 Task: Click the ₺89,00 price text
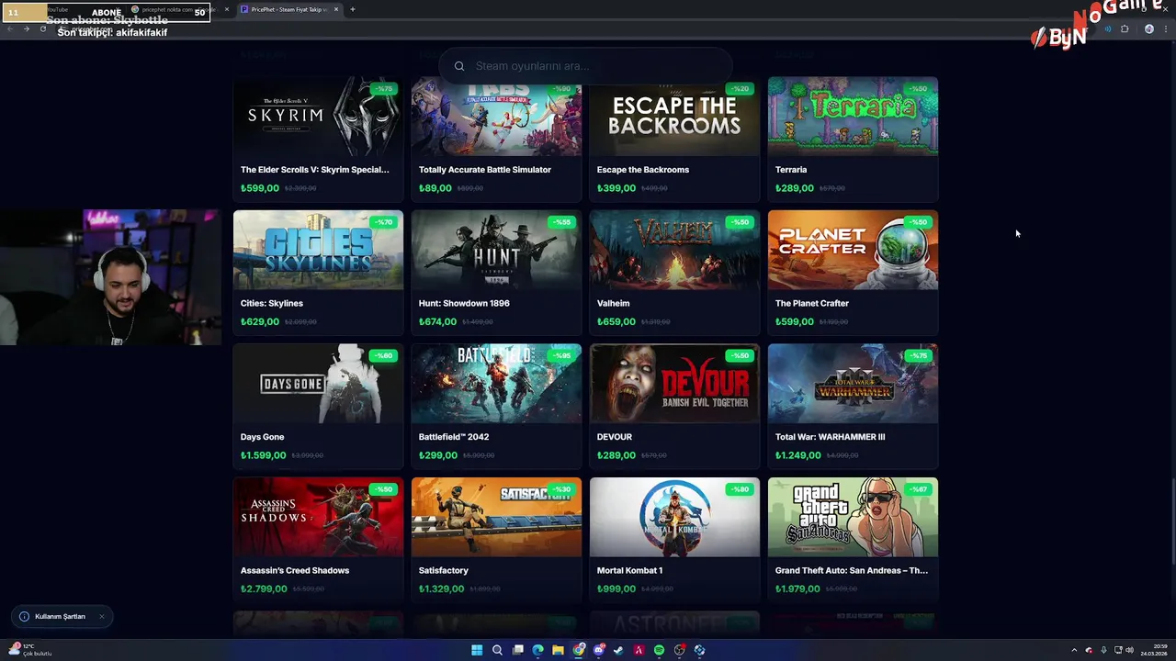click(435, 188)
